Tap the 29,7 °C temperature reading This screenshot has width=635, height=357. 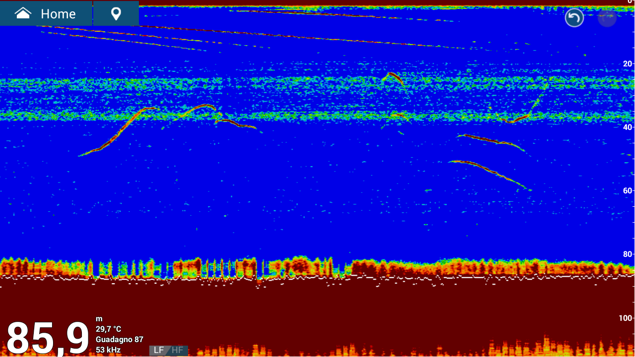pos(108,329)
